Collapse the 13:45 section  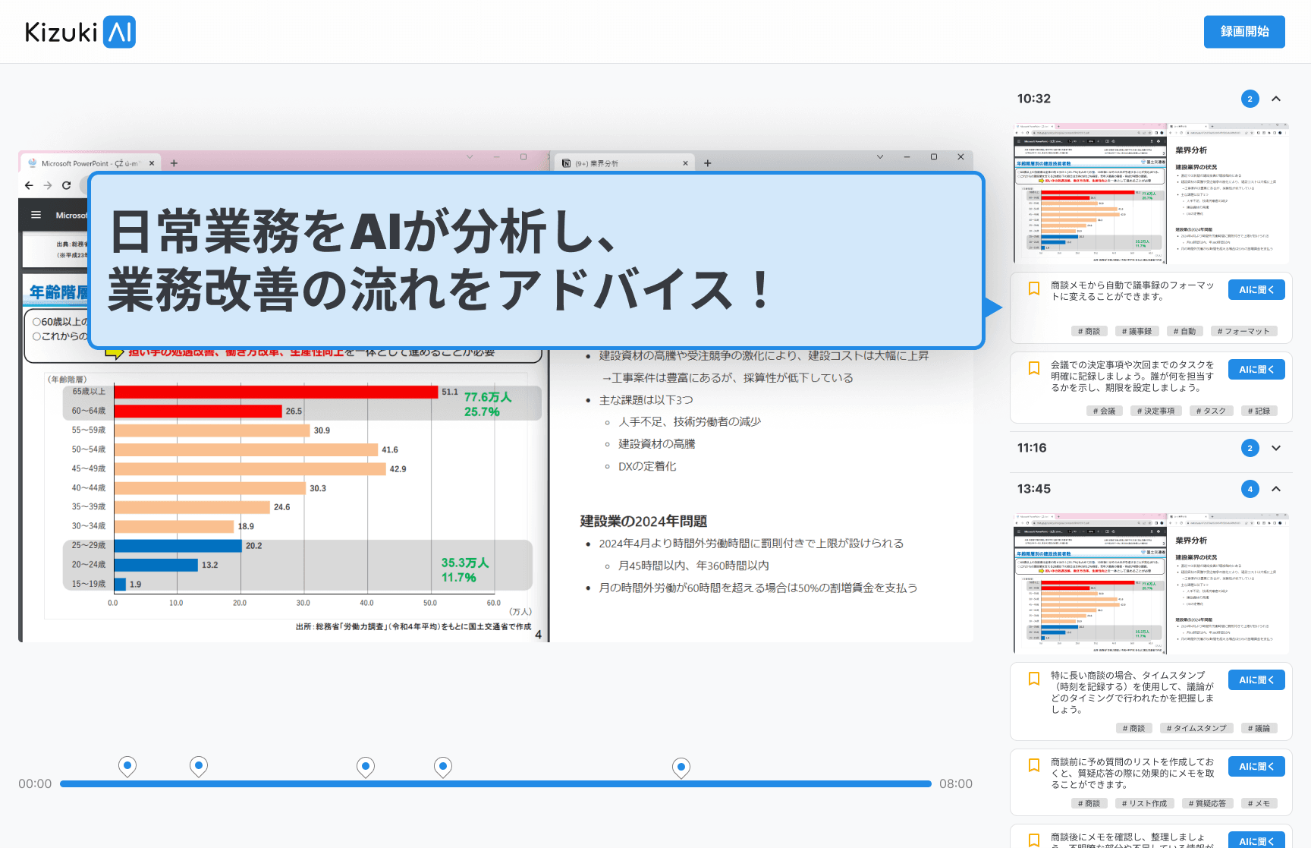1276,489
